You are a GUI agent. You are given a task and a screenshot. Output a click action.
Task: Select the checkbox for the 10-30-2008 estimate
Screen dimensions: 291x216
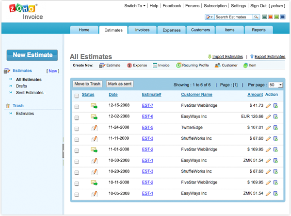[77, 162]
